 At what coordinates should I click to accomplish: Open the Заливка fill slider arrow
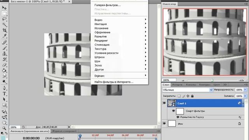pos(245,96)
